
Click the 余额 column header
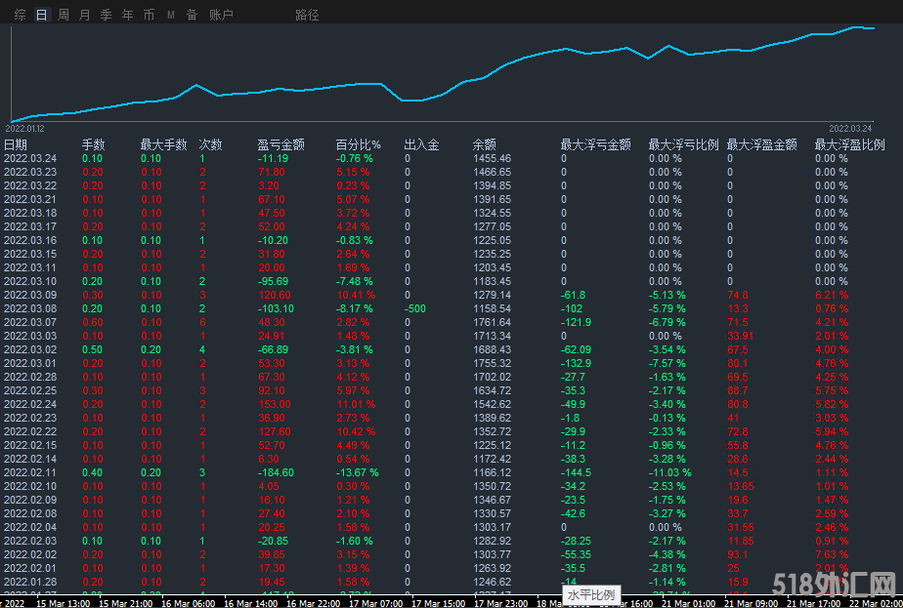tap(485, 144)
